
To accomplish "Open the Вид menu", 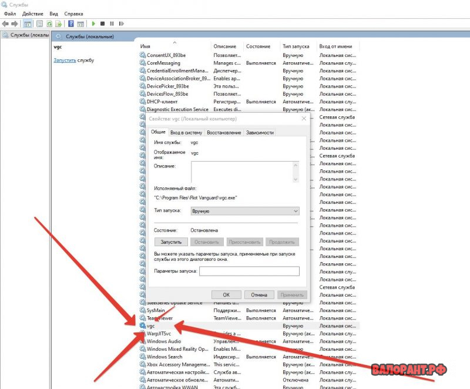I will click(53, 14).
